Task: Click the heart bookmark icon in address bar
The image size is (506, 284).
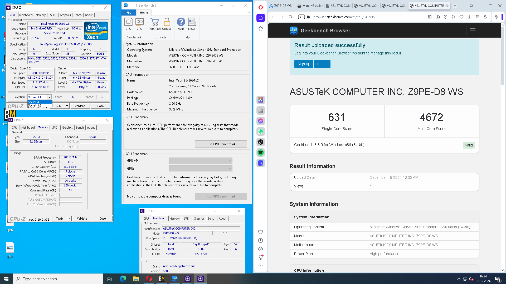Action: tap(461, 17)
